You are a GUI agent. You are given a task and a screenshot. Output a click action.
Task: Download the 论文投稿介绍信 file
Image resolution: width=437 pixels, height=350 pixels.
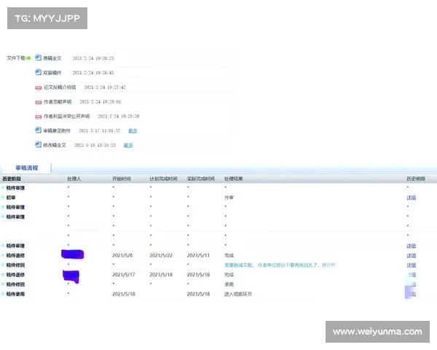pos(60,87)
